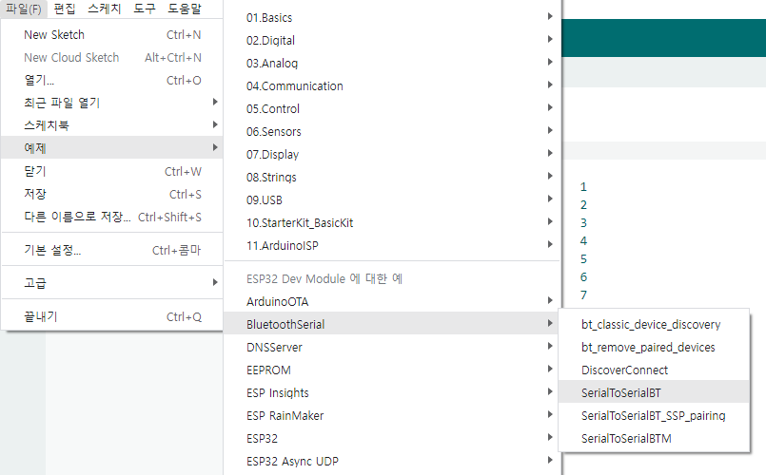The width and height of the screenshot is (766, 475).
Task: Expand EEPROM examples
Action: [392, 370]
